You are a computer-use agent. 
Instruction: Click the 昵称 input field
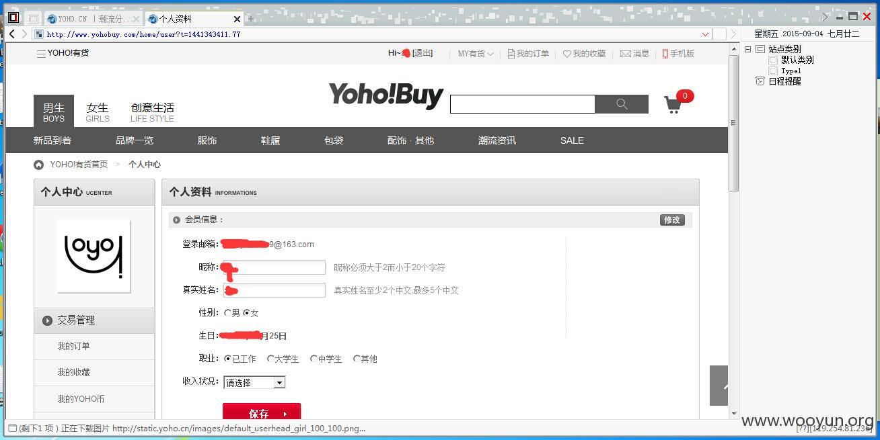274,267
